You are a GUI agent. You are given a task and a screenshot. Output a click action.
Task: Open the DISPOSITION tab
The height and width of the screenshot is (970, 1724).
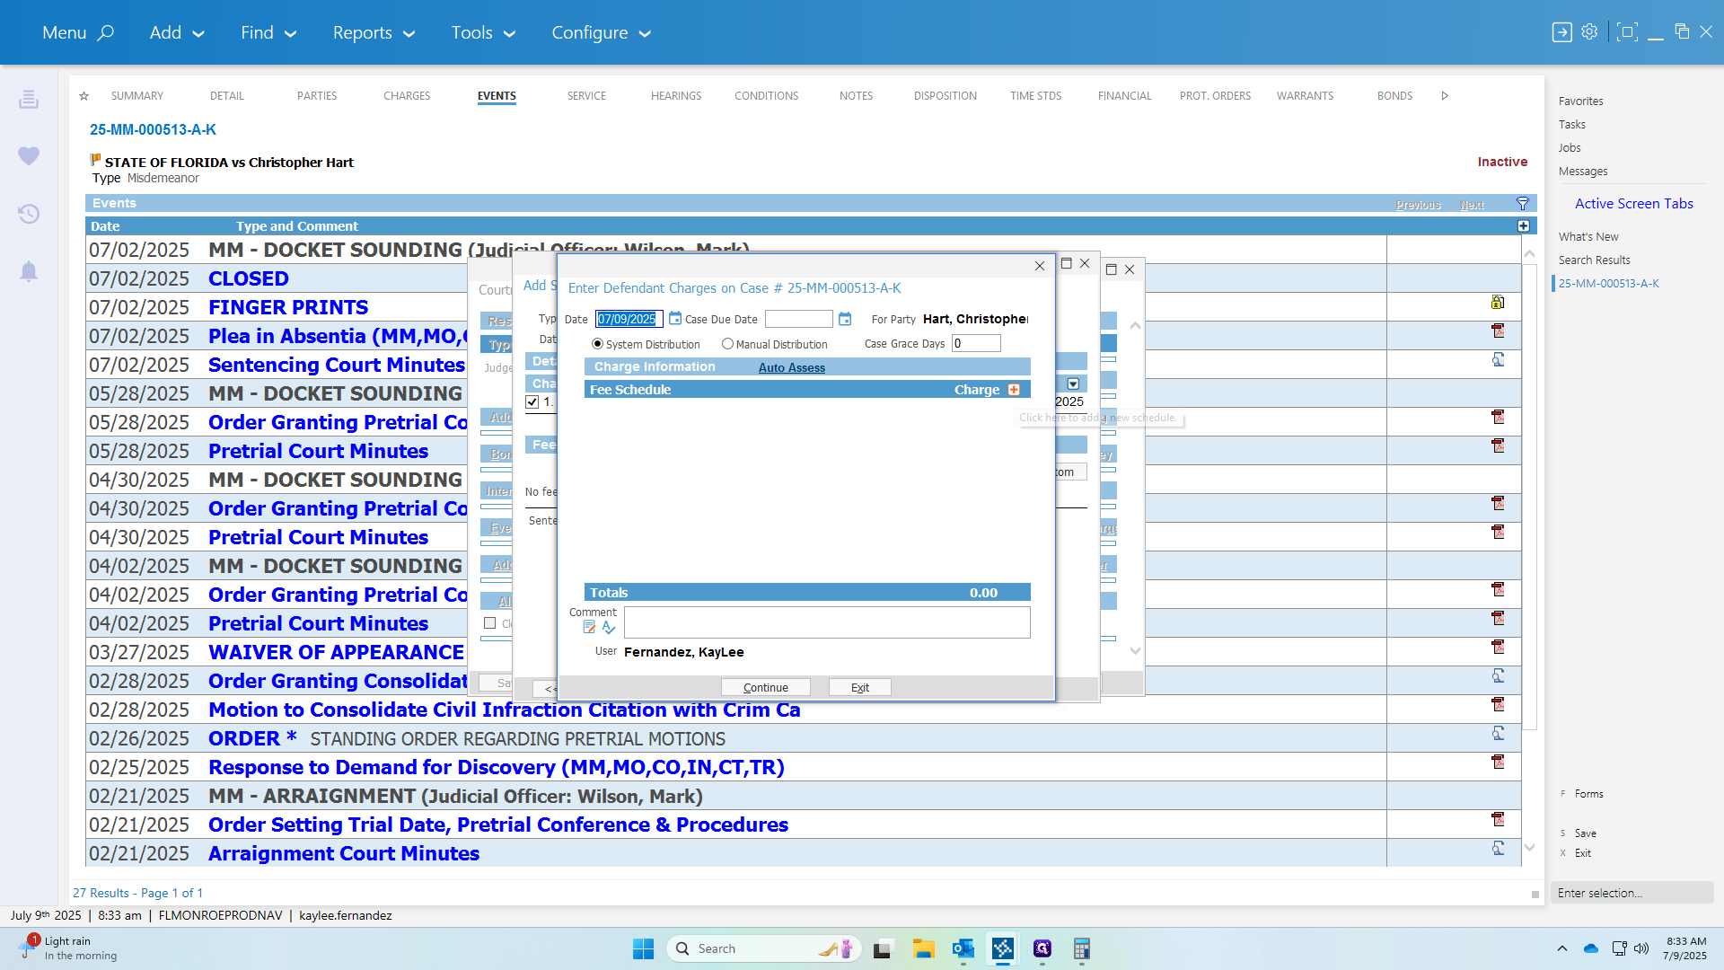[x=946, y=96]
